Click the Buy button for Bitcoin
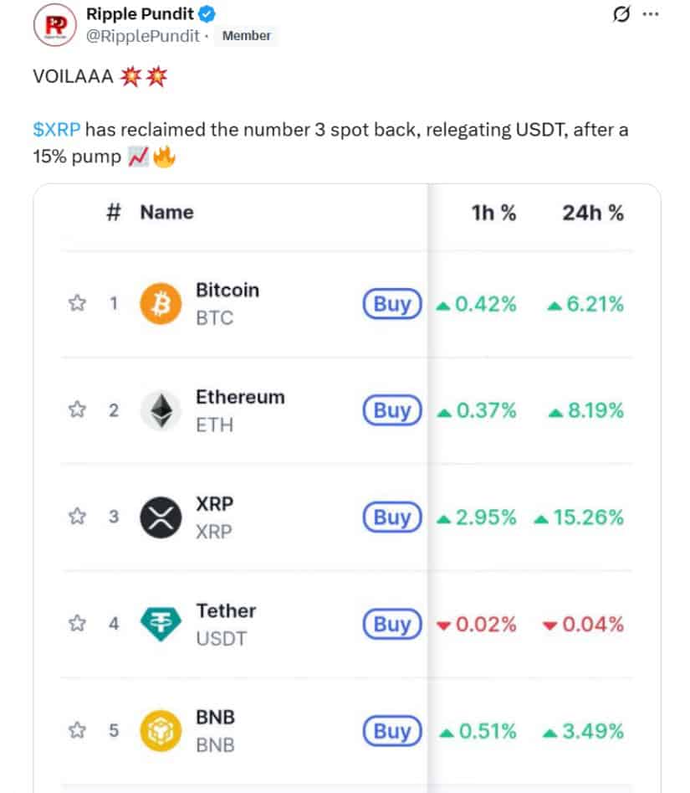The width and height of the screenshot is (690, 793). (392, 303)
